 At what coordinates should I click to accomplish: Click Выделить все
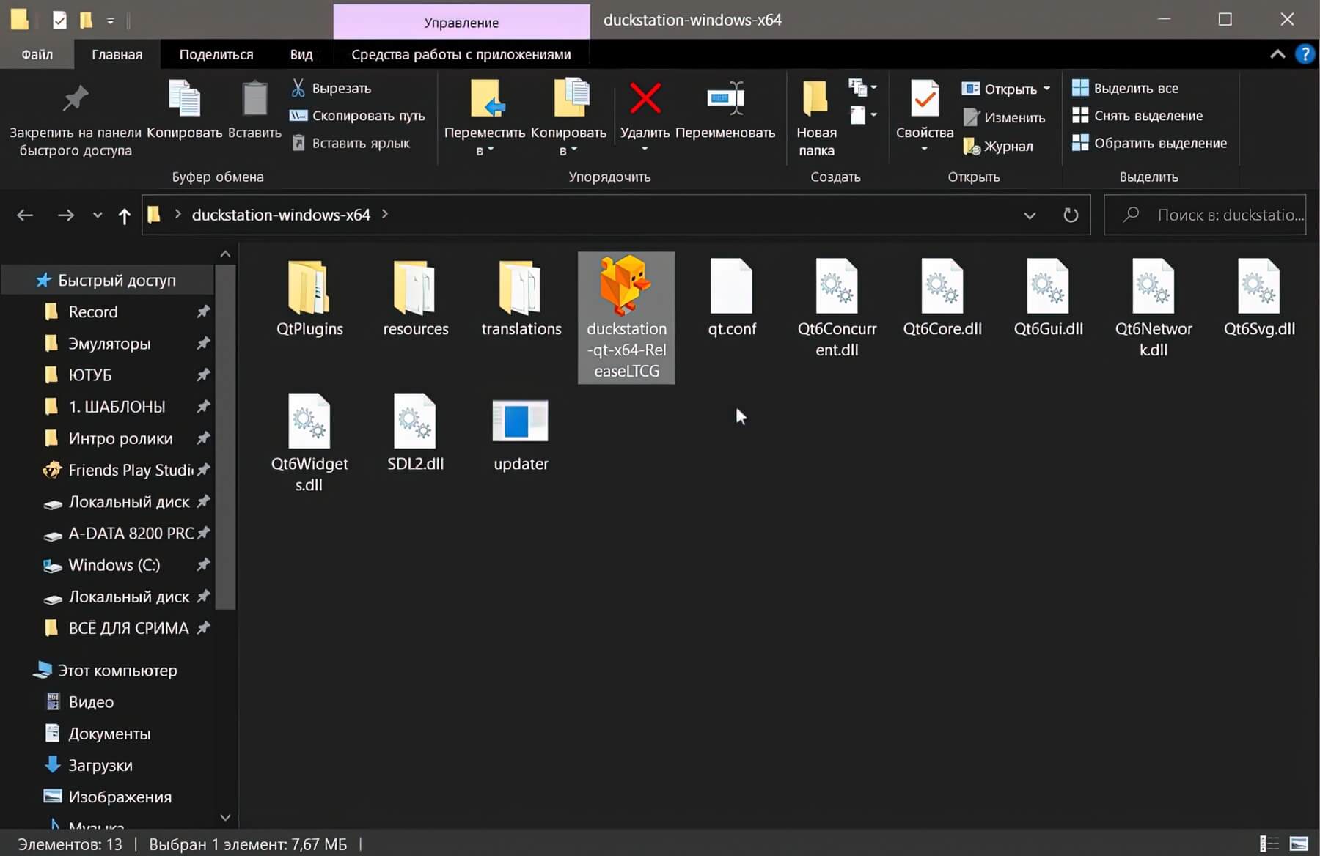(1126, 88)
